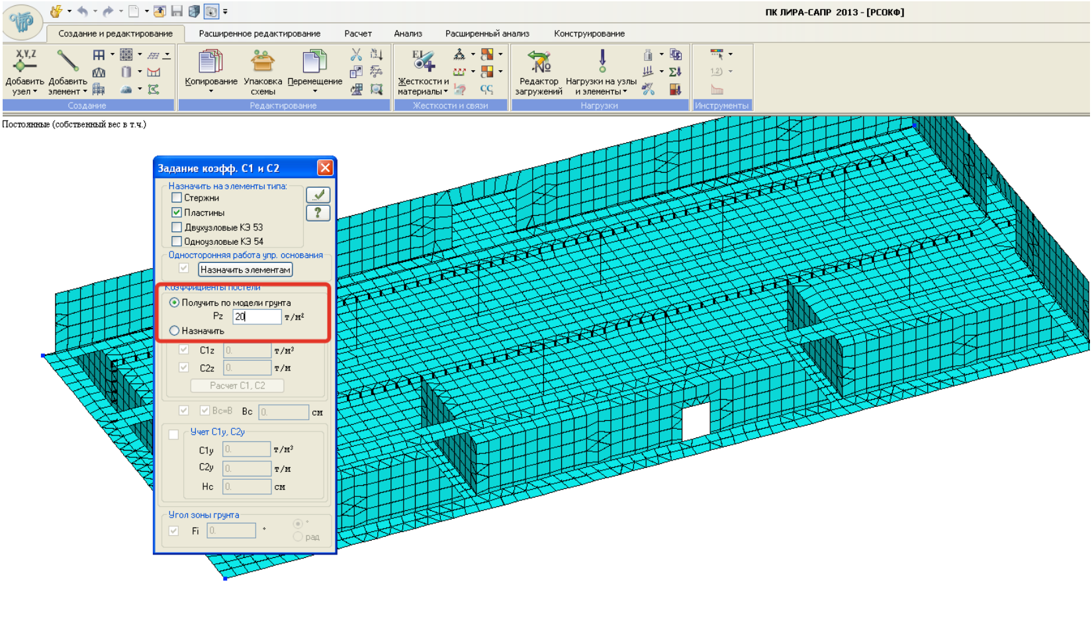Viewport: 1092px width, 626px height.
Task: Click the Pz value input field
Action: click(257, 317)
